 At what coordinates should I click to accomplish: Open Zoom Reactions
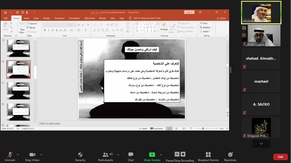230,157
